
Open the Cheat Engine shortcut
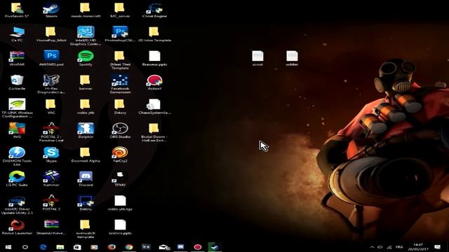[154, 10]
